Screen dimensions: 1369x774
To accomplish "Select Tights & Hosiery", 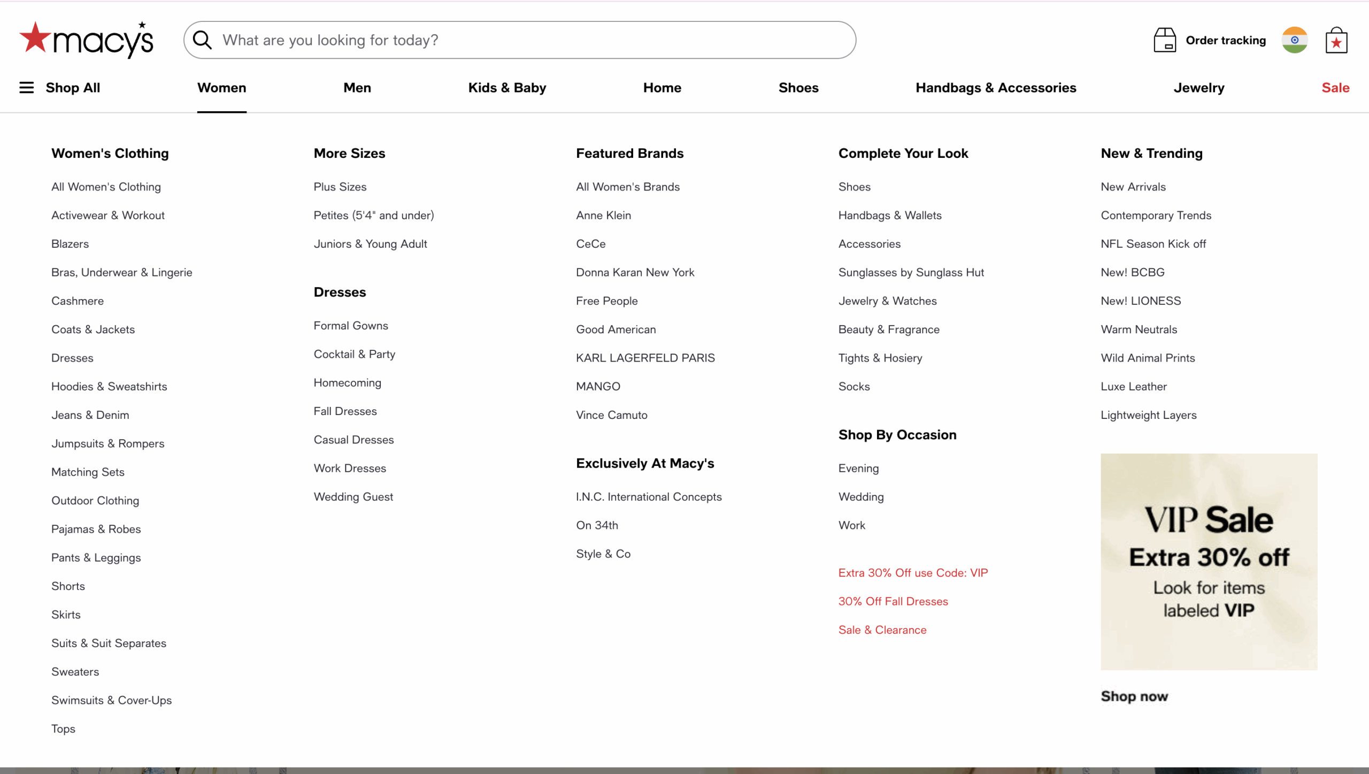I will pyautogui.click(x=880, y=358).
